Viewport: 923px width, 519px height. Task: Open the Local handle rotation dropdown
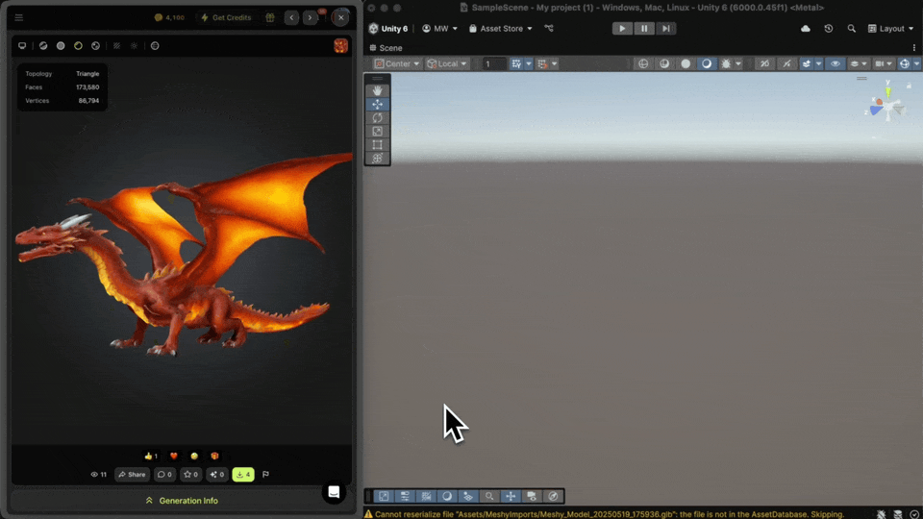click(447, 63)
